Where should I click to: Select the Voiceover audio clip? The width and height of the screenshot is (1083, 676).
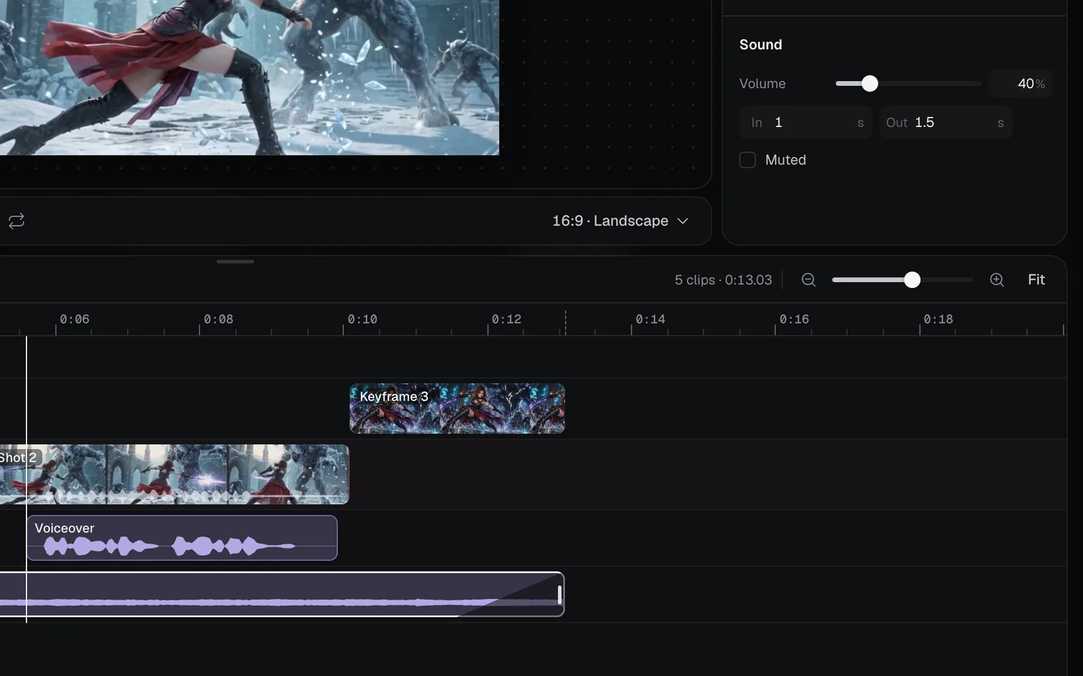pyautogui.click(x=182, y=538)
